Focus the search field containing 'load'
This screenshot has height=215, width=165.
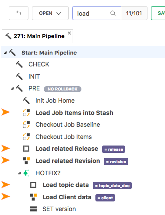(97, 13)
